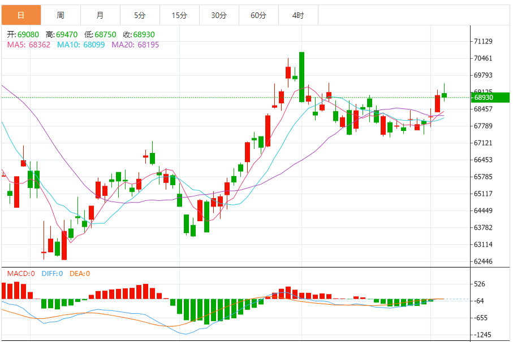Click the closing price 68930 value
This screenshot has width=513, height=342.
[x=144, y=34]
